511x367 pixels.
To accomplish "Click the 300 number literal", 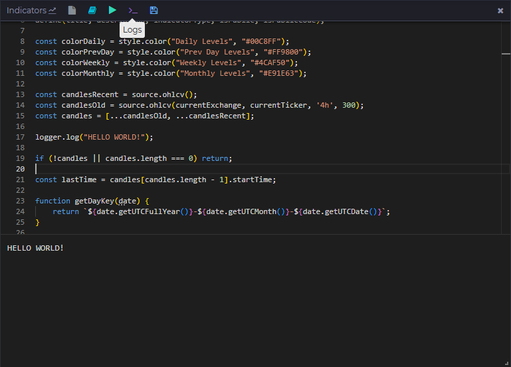I will pos(349,105).
